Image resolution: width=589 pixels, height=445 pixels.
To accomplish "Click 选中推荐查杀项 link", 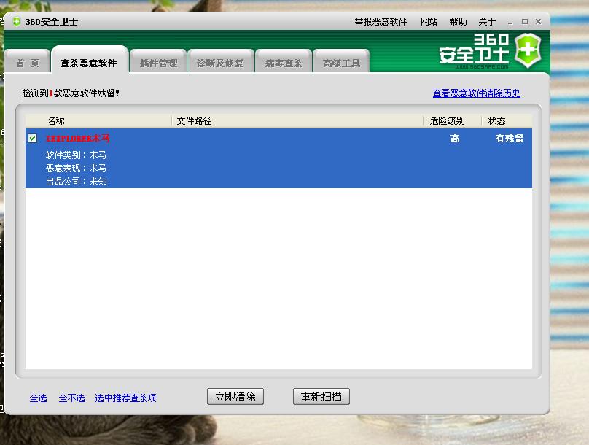I will 125,398.
